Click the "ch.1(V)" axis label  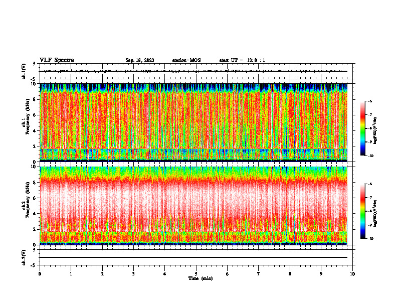click(24, 71)
